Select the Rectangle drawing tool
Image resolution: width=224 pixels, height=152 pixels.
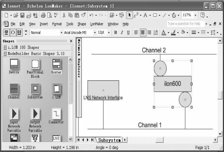(155, 15)
